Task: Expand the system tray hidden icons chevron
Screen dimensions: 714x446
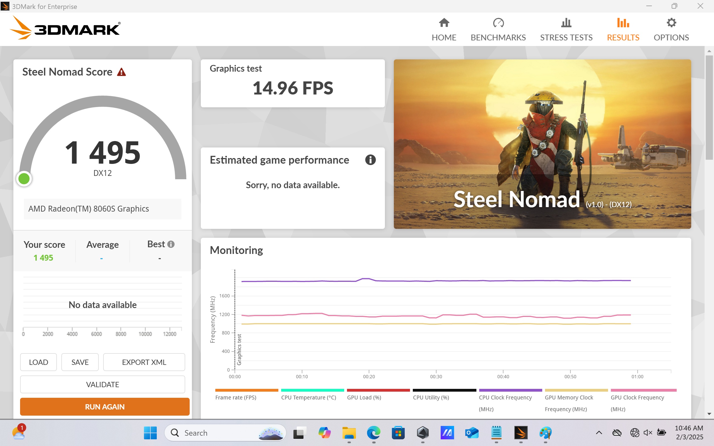Action: [599, 433]
